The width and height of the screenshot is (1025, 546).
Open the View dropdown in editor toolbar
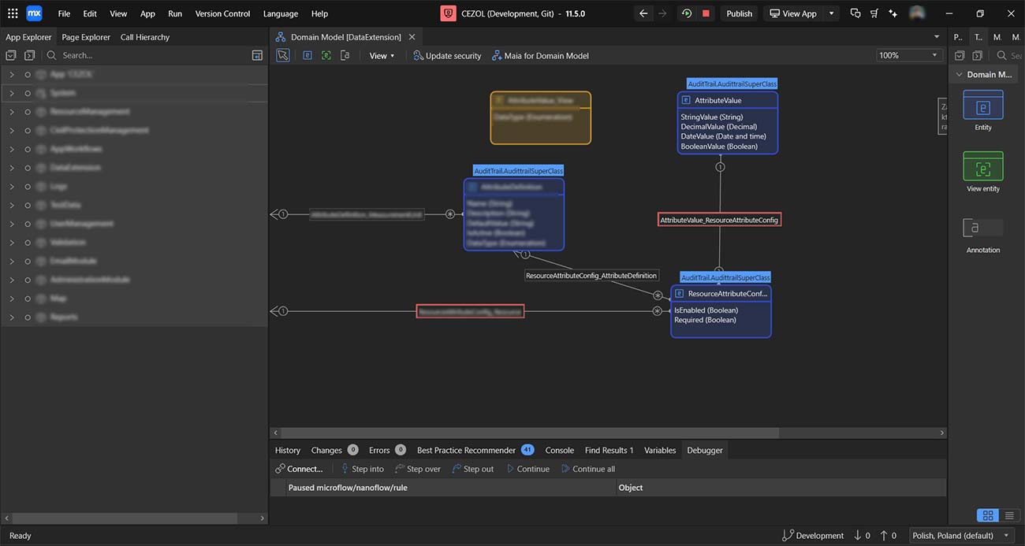coord(382,56)
